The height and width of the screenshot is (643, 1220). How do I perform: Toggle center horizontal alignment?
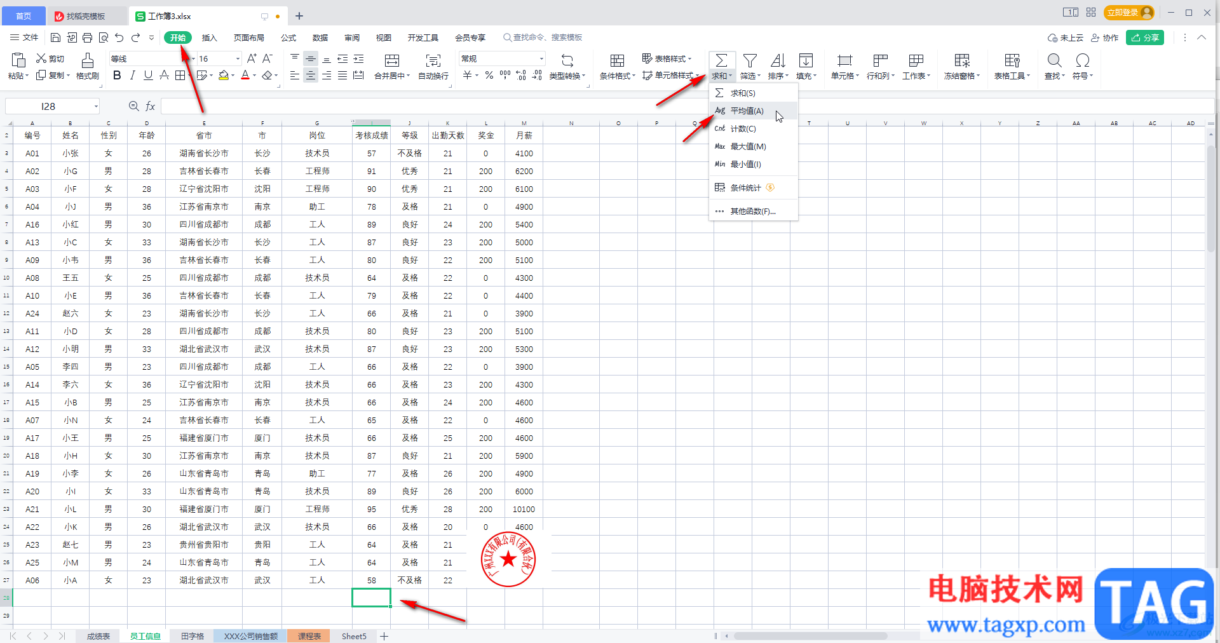pyautogui.click(x=311, y=76)
